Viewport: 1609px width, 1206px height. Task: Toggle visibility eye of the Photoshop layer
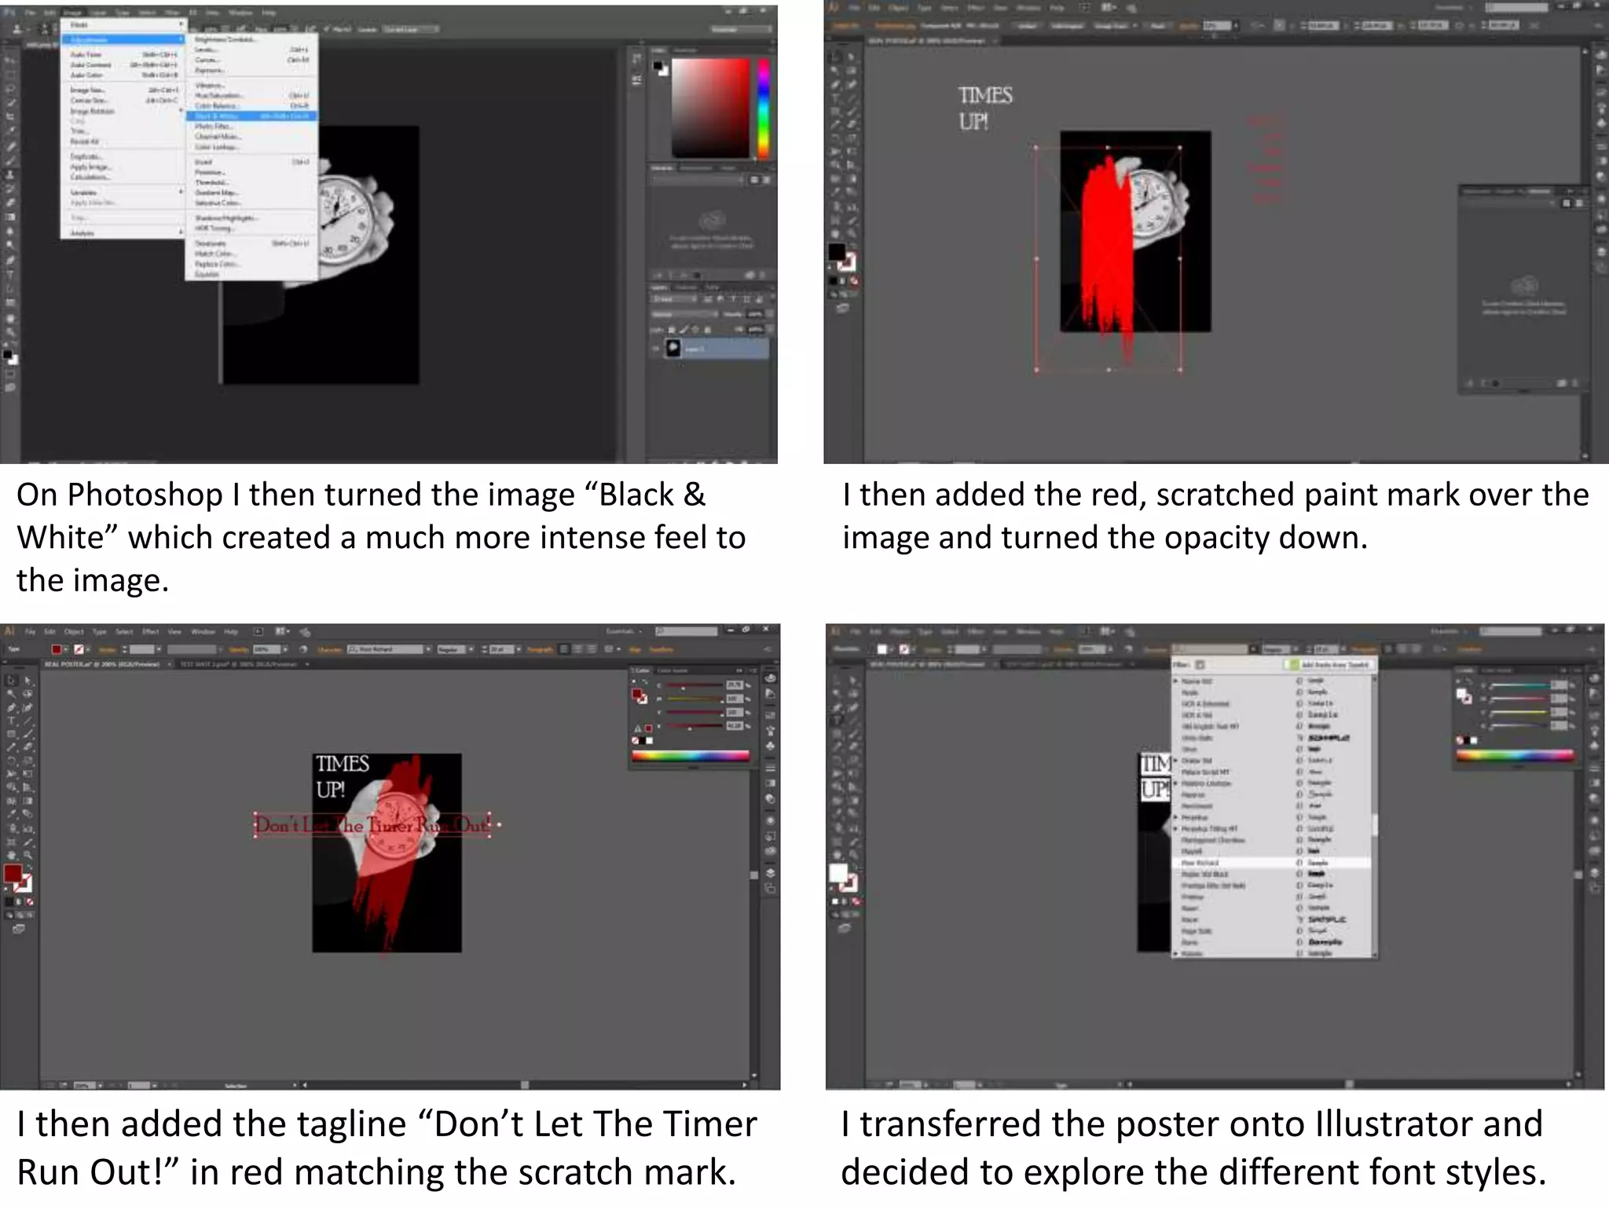pyautogui.click(x=657, y=349)
